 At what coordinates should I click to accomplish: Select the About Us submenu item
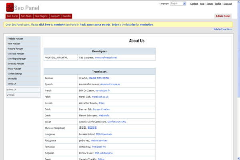(x=12, y=90)
